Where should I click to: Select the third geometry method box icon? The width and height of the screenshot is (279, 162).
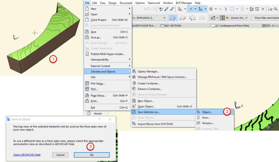pos(192,18)
